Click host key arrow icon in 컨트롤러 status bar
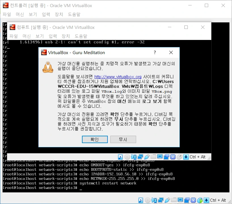 point(206,200)
